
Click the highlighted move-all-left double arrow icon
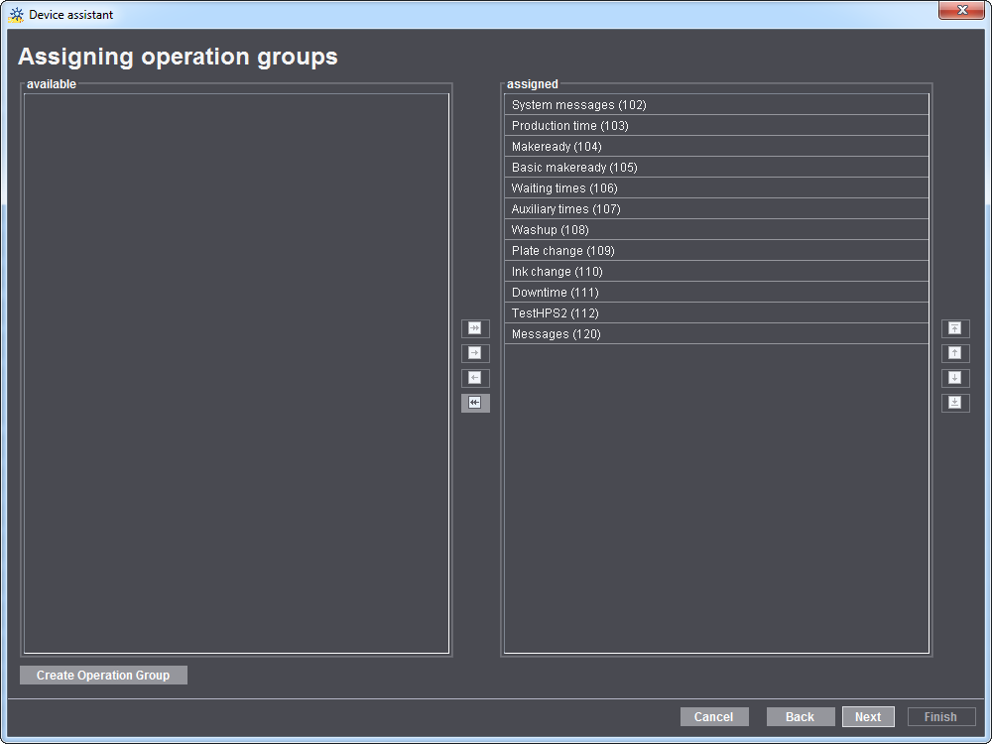click(x=475, y=403)
